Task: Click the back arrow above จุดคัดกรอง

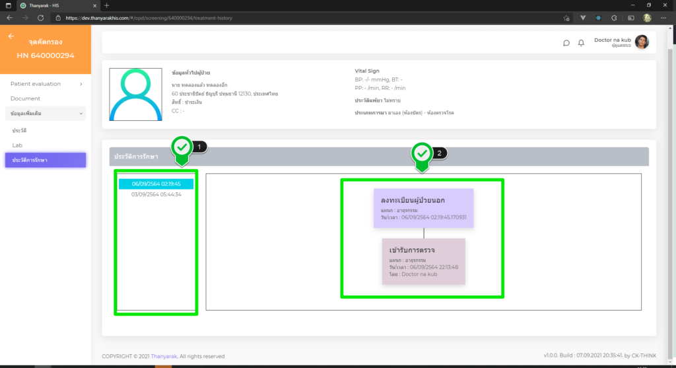Action: [11, 36]
